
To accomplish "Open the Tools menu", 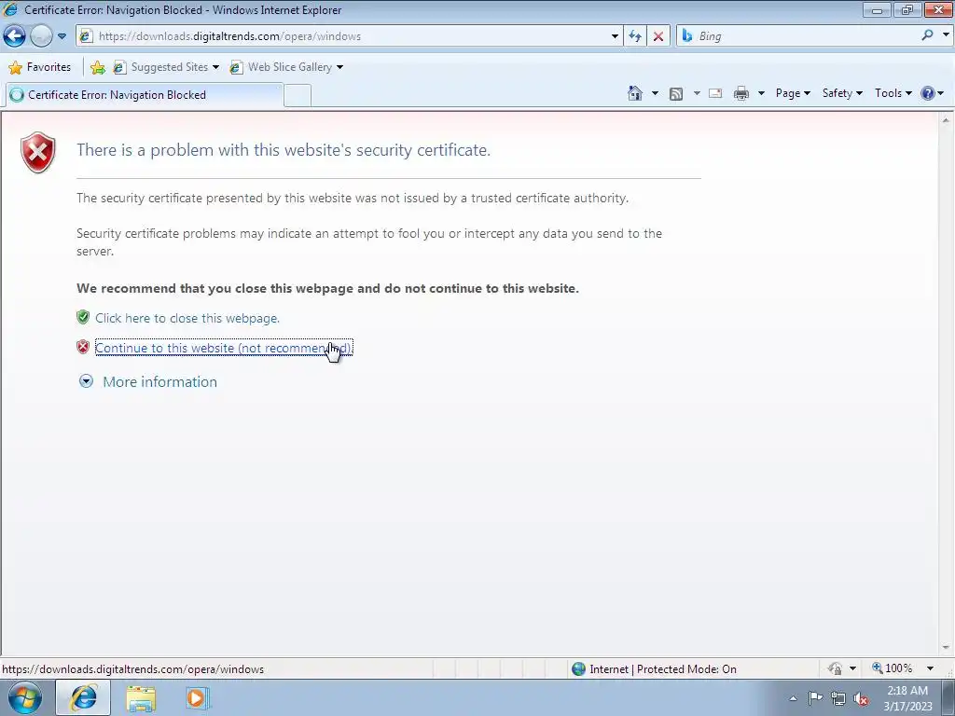I will coord(893,93).
